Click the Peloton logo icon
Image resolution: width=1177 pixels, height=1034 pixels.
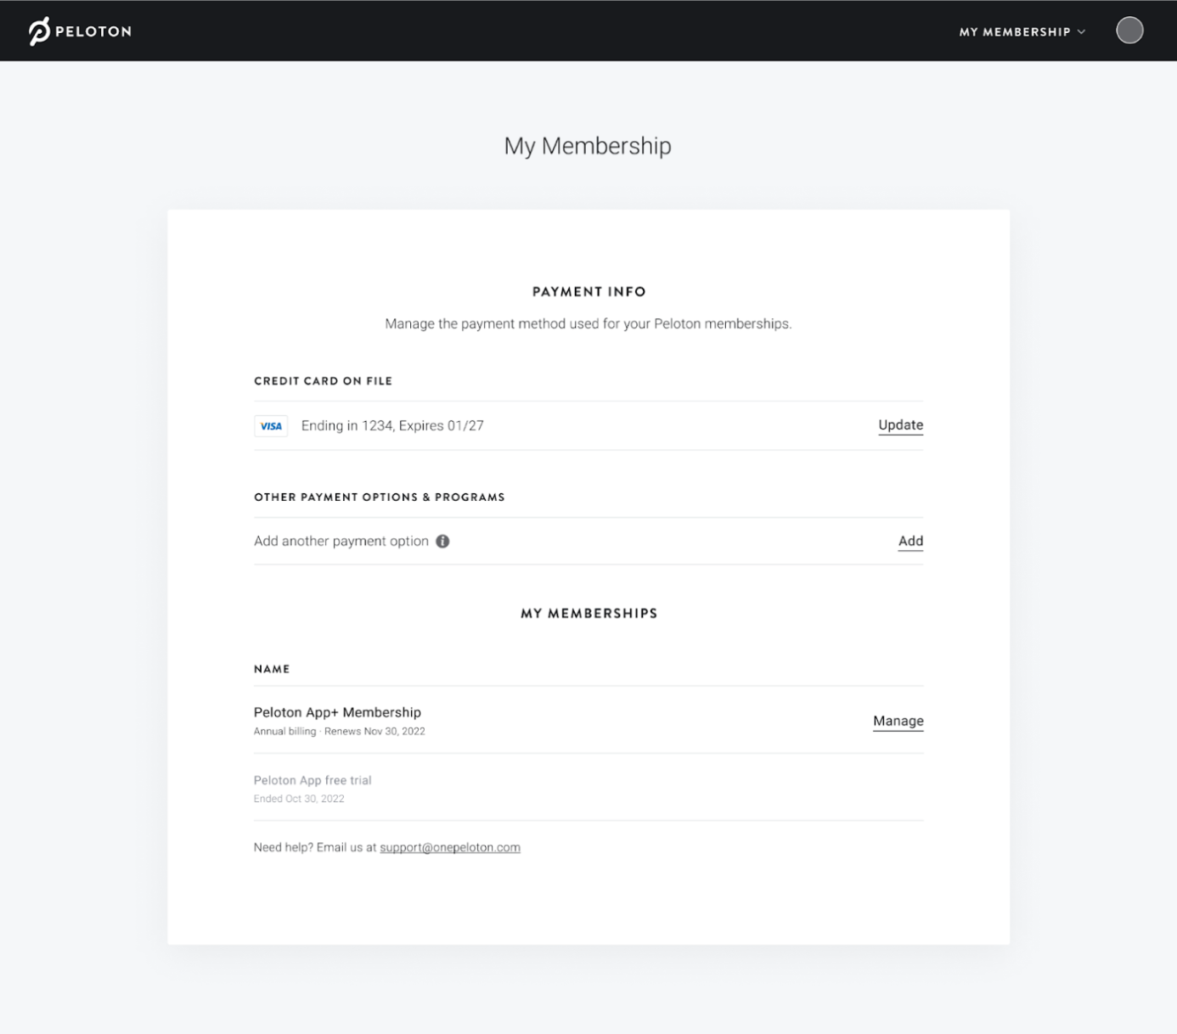coord(39,31)
